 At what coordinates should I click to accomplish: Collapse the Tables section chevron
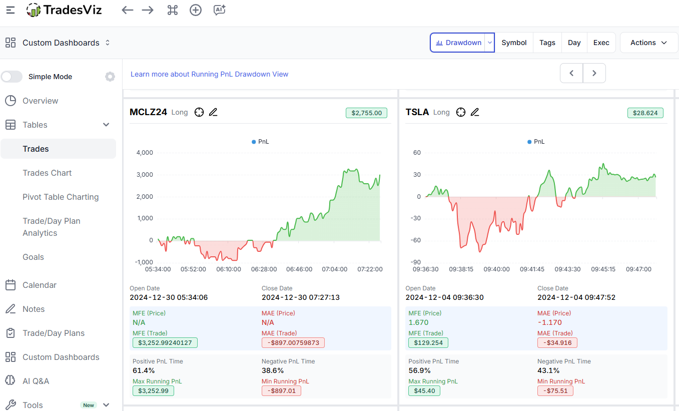pyautogui.click(x=106, y=125)
